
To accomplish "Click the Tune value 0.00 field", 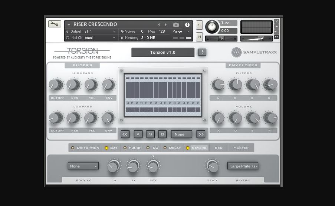I will pyautogui.click(x=228, y=31).
